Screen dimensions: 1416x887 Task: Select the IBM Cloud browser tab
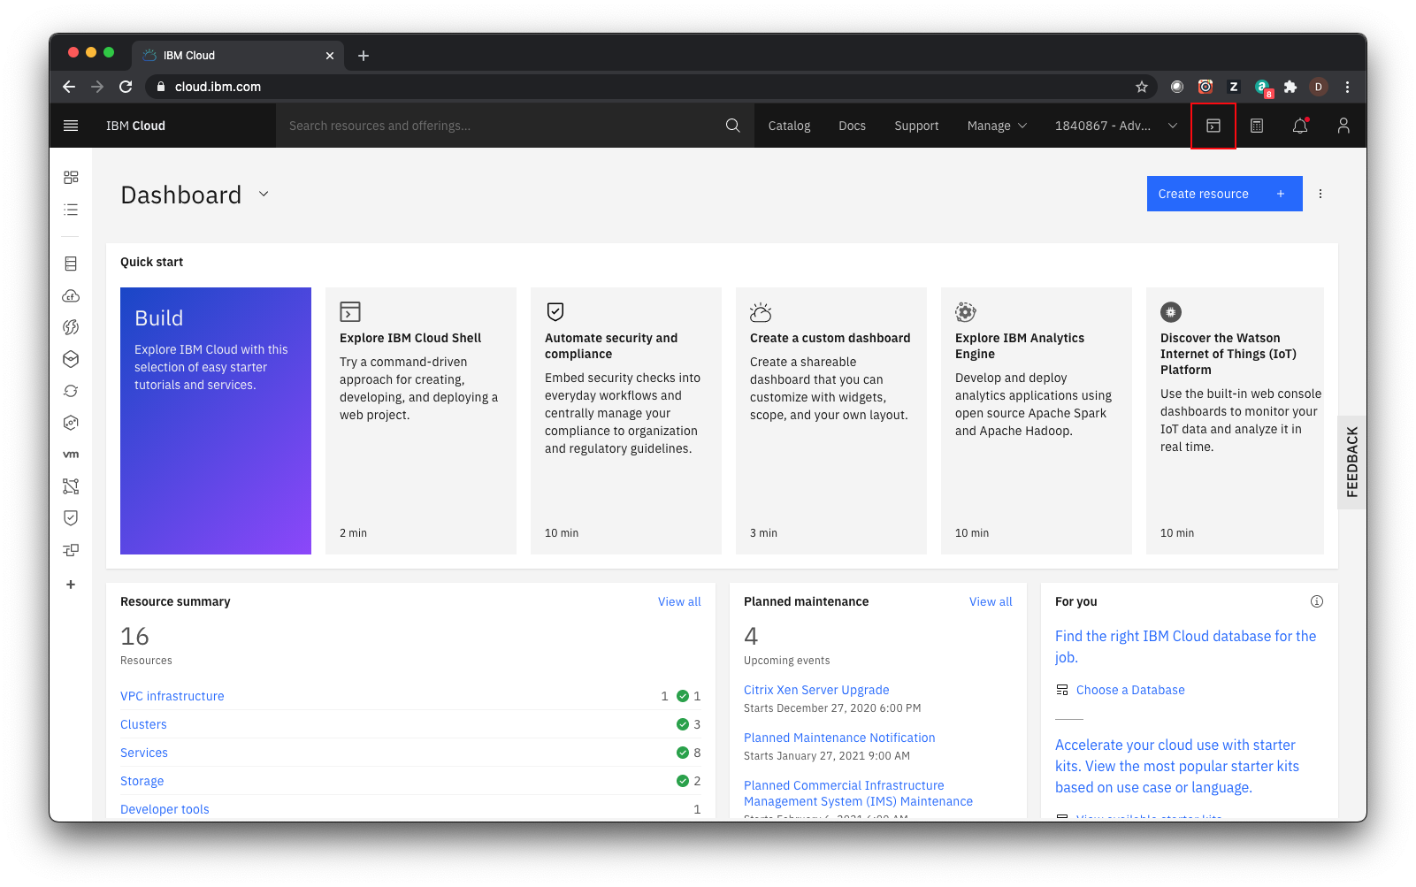(239, 55)
